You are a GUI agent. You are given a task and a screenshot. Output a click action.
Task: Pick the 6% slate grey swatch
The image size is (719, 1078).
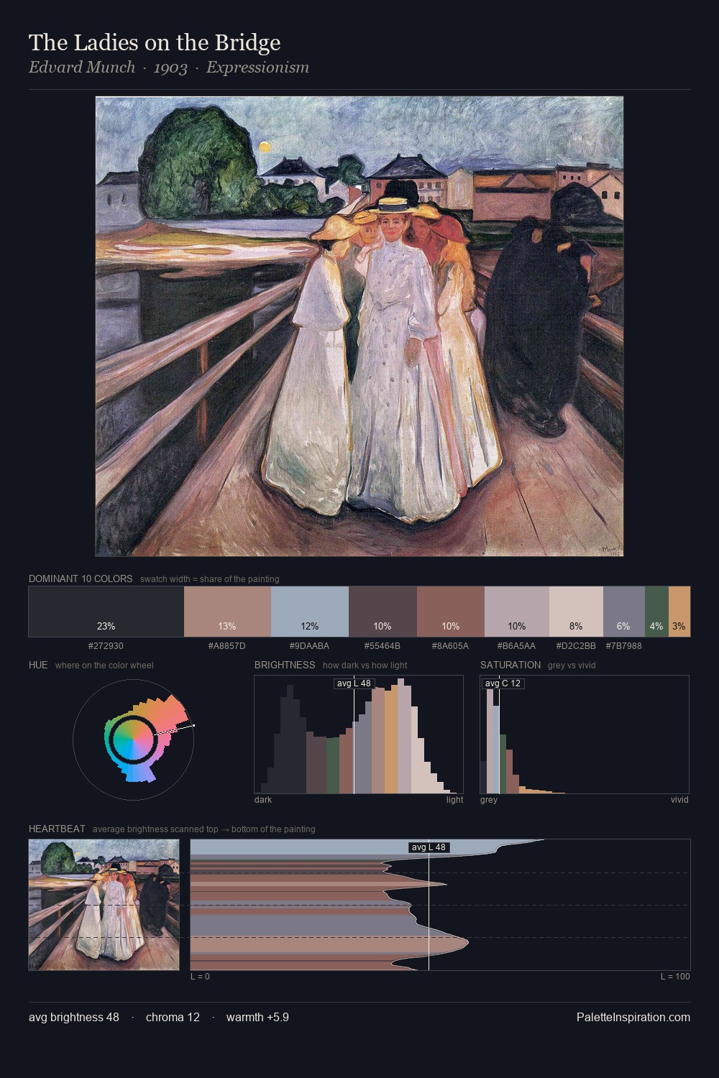tap(624, 612)
